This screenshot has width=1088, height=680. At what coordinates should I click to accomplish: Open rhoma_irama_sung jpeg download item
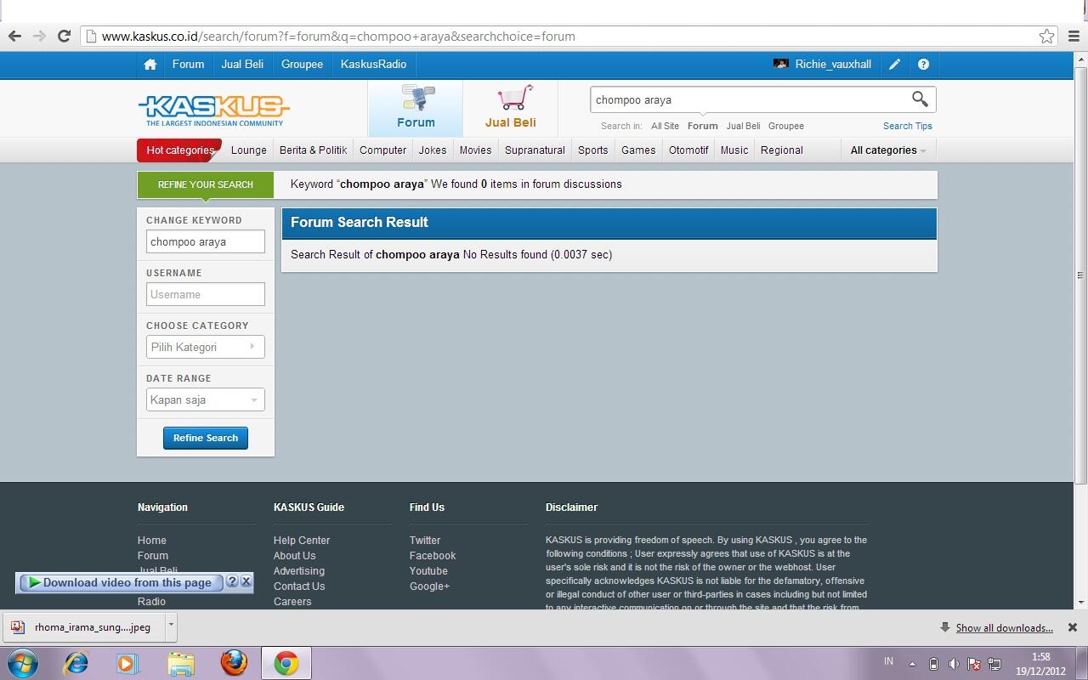[83, 627]
